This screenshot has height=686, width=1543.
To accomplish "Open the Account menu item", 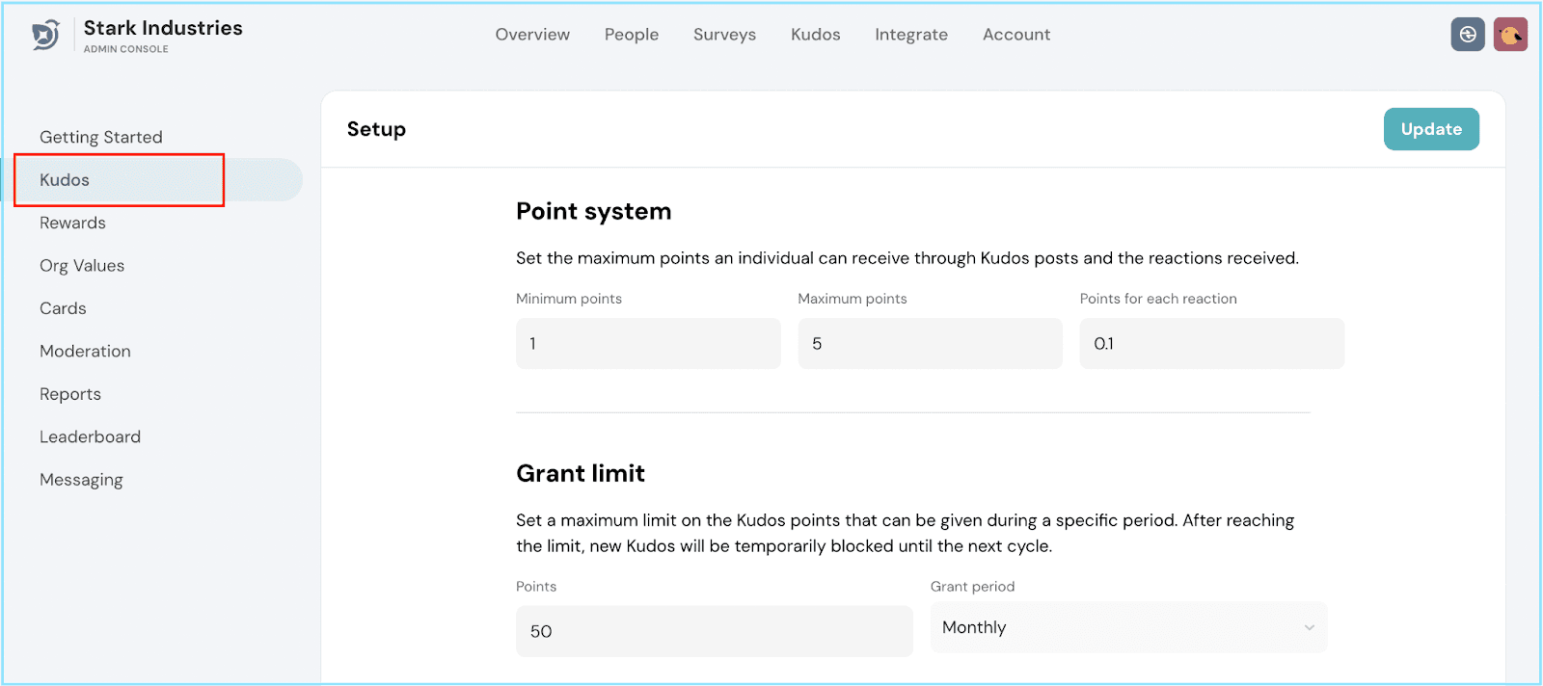I will click(1015, 35).
